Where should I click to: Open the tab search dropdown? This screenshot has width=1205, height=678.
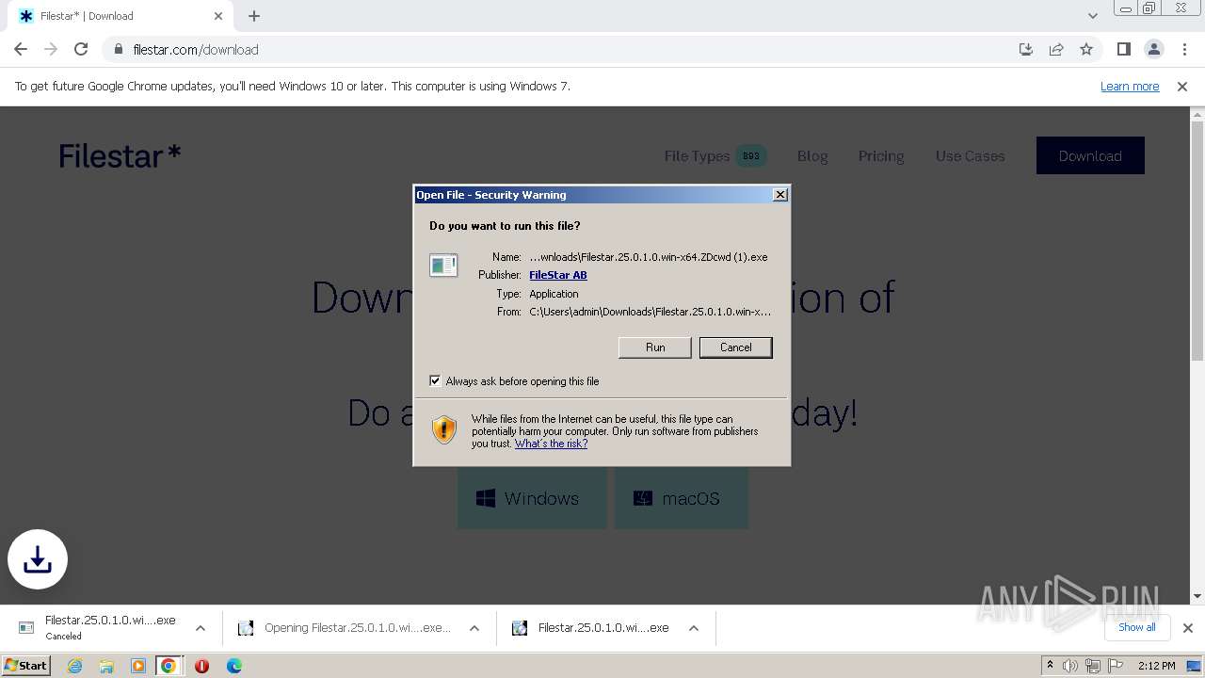coord(1092,16)
